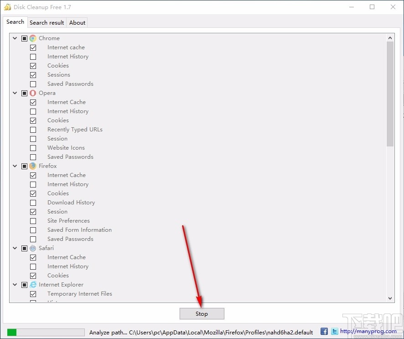
Task: Select Opera Session label
Action: pos(57,139)
